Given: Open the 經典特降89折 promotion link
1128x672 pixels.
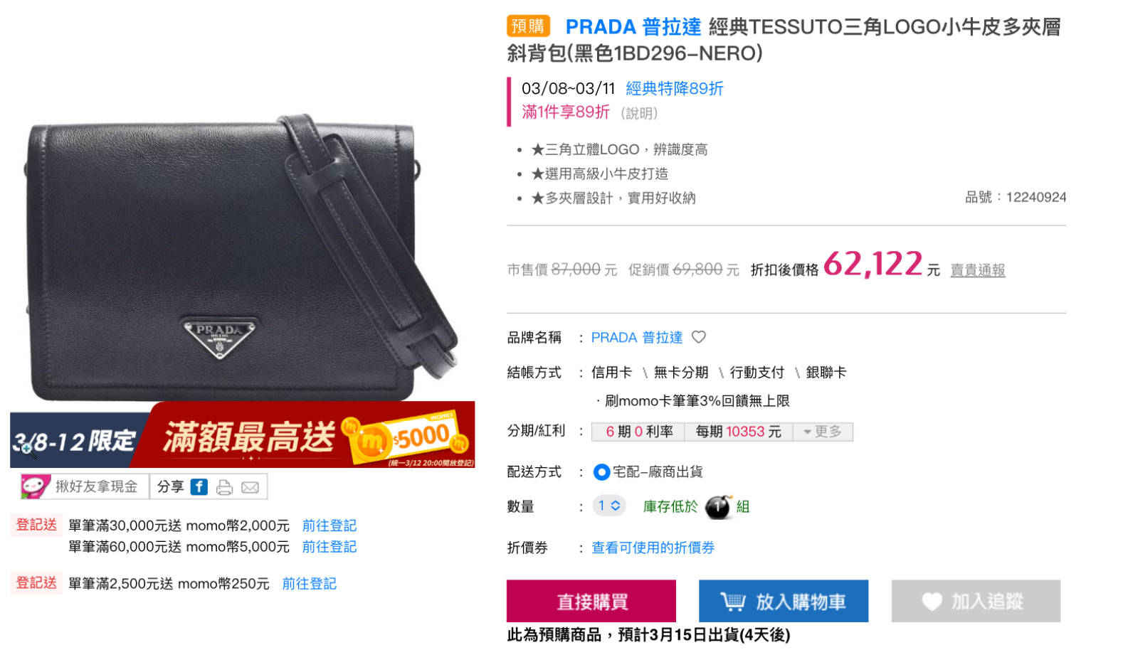Looking at the screenshot, I should click(x=674, y=88).
